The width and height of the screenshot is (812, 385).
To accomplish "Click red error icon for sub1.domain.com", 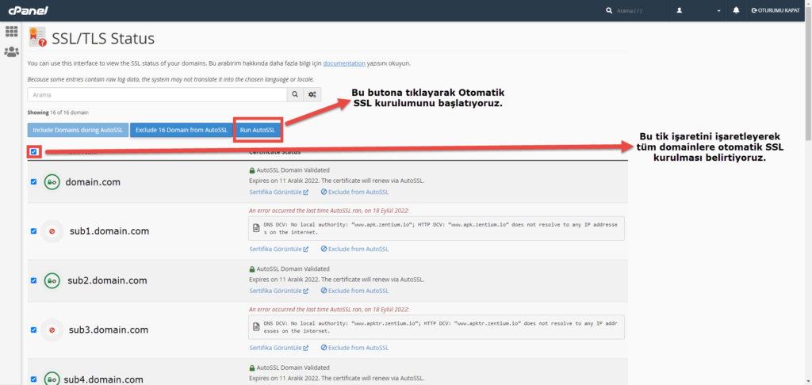I will click(52, 231).
